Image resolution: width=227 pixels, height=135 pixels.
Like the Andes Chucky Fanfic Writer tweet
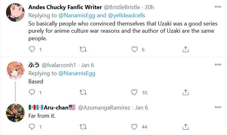[x=134, y=49]
